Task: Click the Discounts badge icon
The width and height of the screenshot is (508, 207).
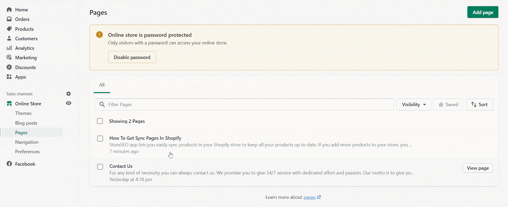Action: [x=9, y=67]
